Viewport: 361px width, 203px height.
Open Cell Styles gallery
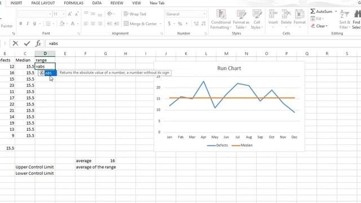tap(257, 19)
